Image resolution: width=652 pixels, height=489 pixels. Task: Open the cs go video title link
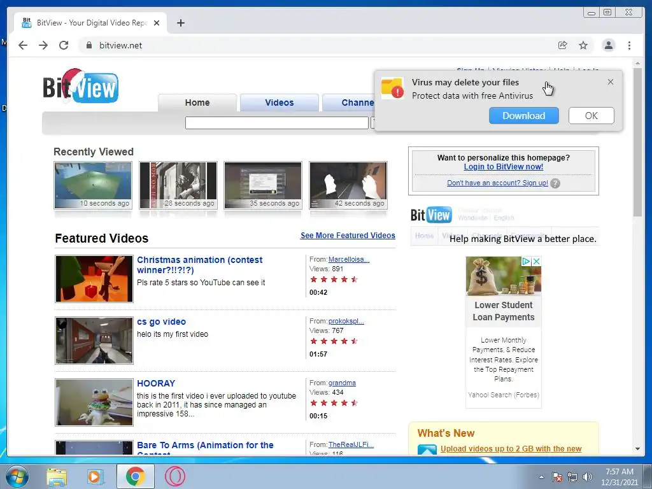tap(161, 322)
